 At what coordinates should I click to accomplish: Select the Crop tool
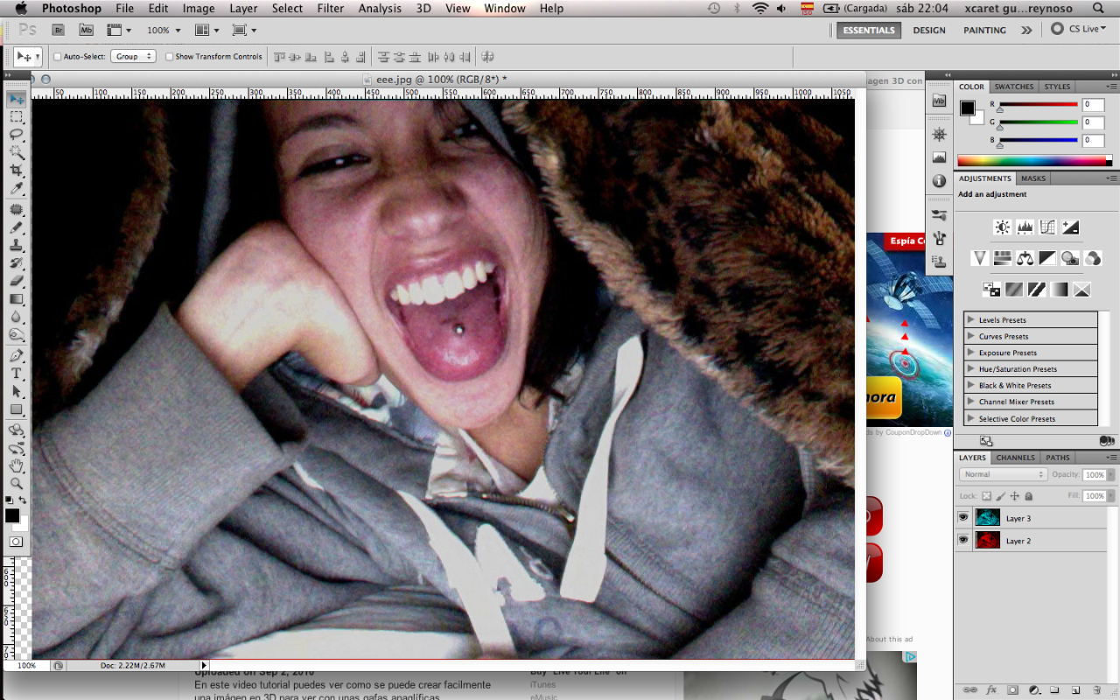click(17, 171)
